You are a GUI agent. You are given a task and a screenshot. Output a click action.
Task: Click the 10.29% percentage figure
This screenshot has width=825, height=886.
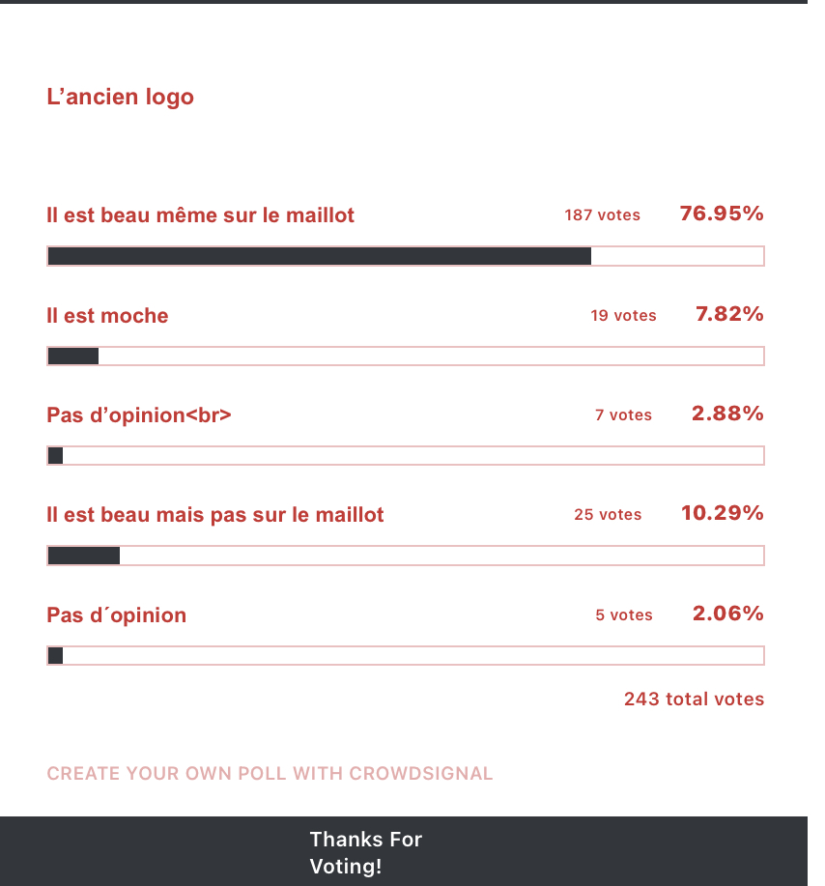[x=722, y=513]
